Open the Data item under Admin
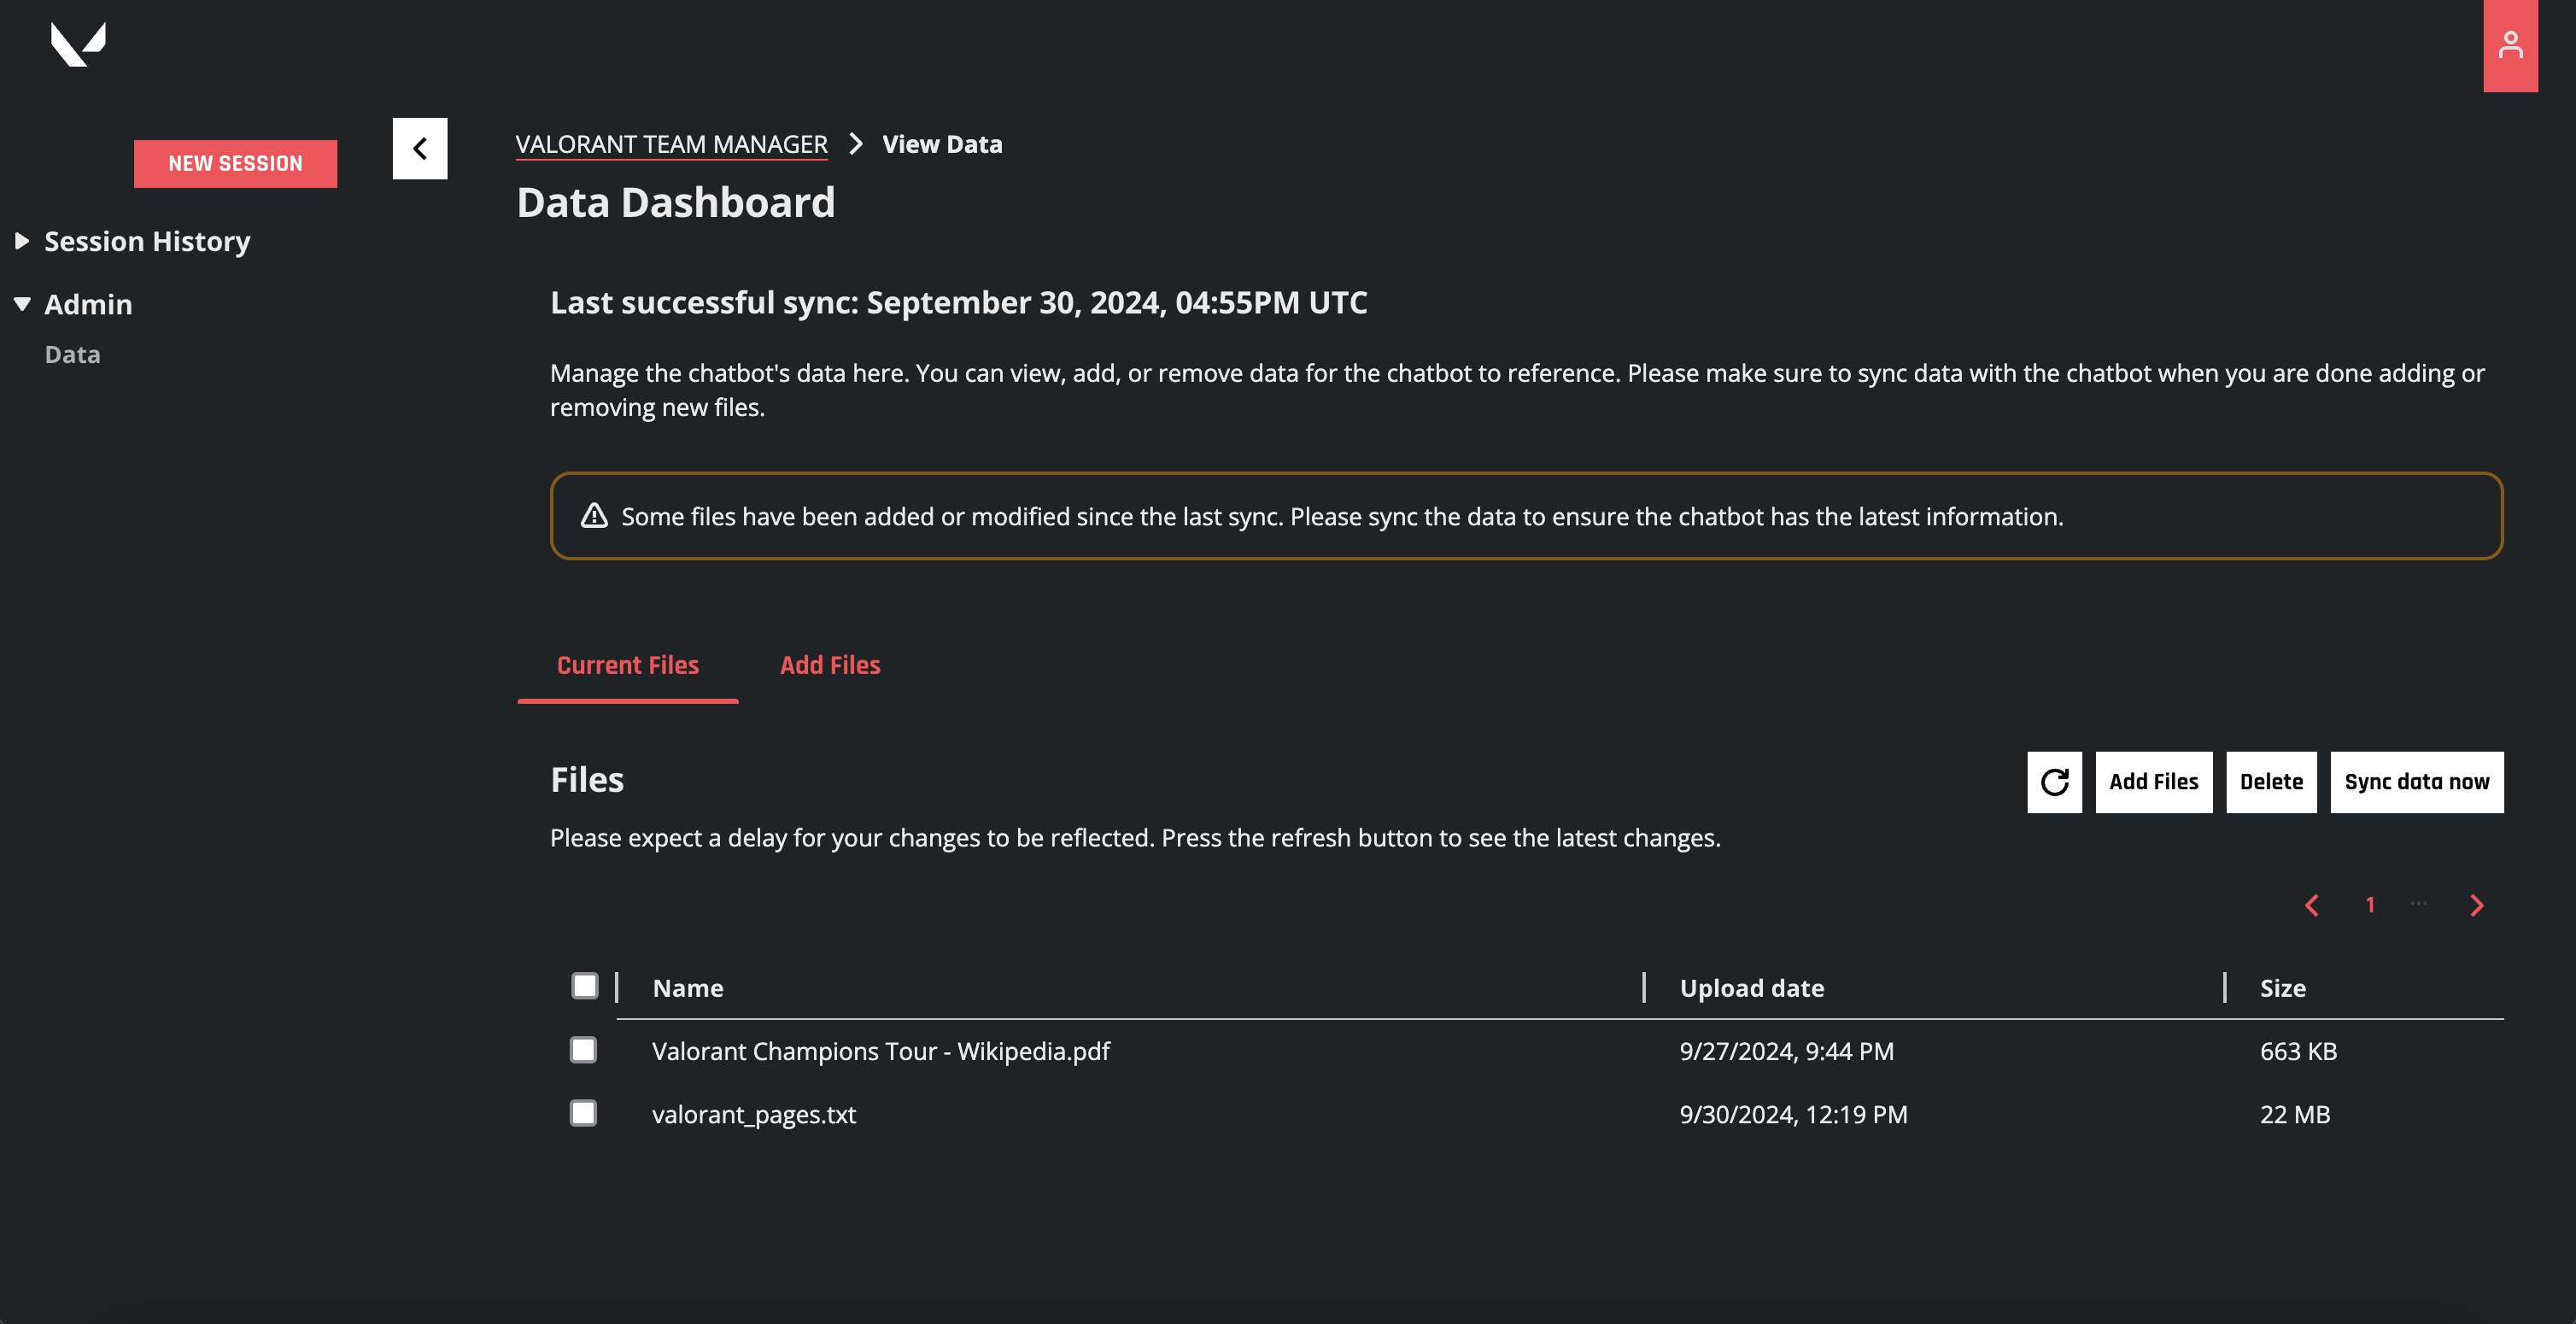This screenshot has width=2576, height=1324. tap(73, 354)
